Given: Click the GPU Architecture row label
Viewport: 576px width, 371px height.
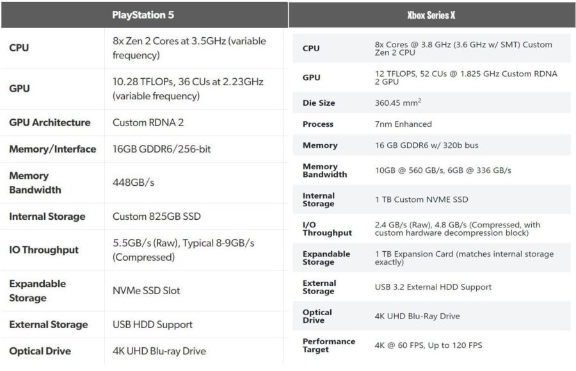Looking at the screenshot, I should [50, 122].
